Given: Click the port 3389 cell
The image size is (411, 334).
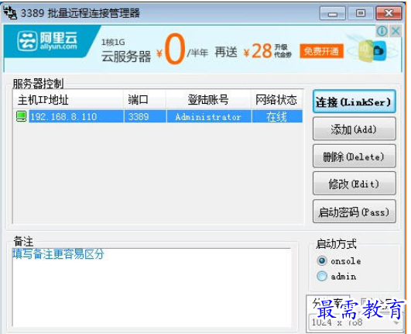Looking at the screenshot, I should coord(146,116).
